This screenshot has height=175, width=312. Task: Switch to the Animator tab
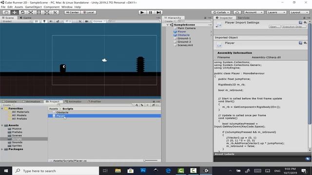point(73,102)
